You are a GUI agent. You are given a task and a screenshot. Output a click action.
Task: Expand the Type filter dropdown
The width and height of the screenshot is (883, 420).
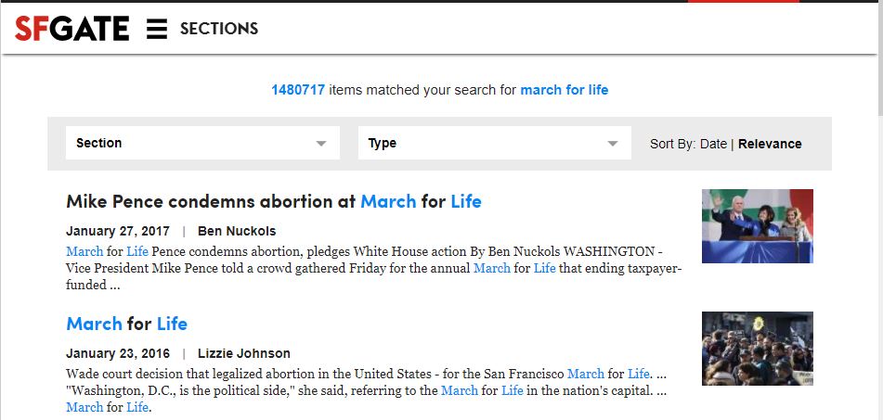point(495,143)
